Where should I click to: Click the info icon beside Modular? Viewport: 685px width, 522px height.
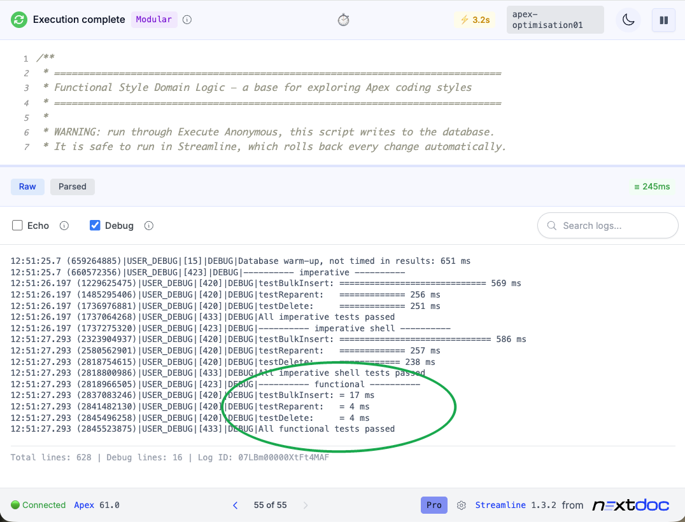(x=187, y=20)
